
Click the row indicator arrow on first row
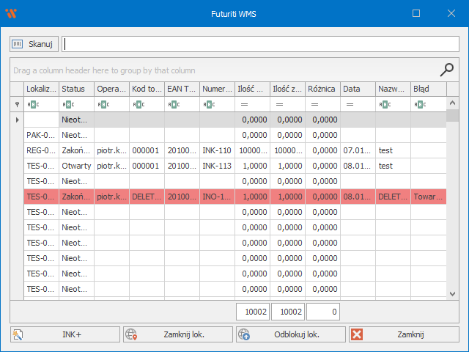[x=17, y=119]
